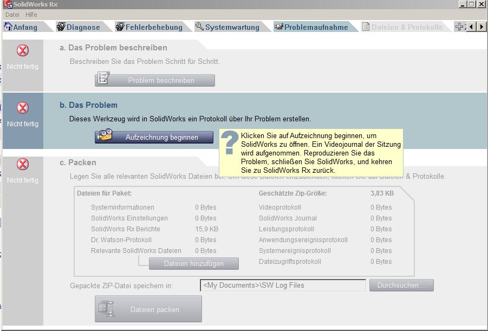Click the yellow tooltip help text
Image resolution: width=488 pixels, height=331 pixels.
pos(321,153)
